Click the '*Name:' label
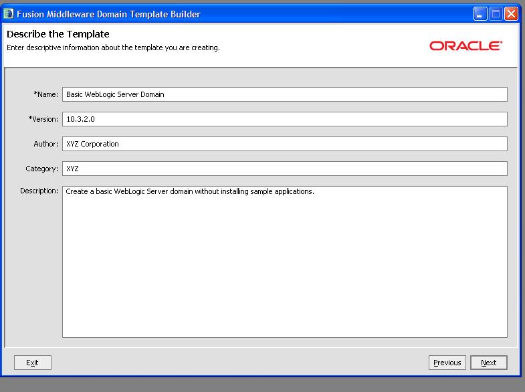 (x=46, y=94)
